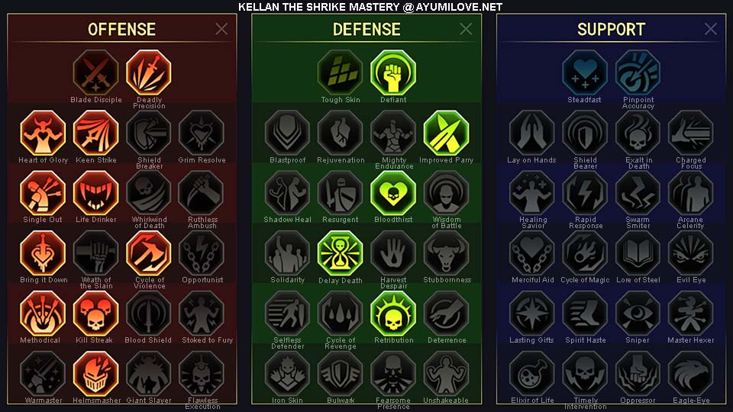Click the Retribution skull mastery
Viewport: 733px width, 412px height.
coord(393,314)
